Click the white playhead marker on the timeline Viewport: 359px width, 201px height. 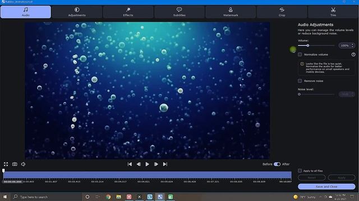click(x=3, y=170)
